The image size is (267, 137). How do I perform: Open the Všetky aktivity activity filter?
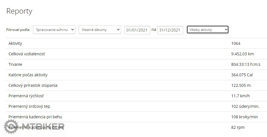pos(207,29)
